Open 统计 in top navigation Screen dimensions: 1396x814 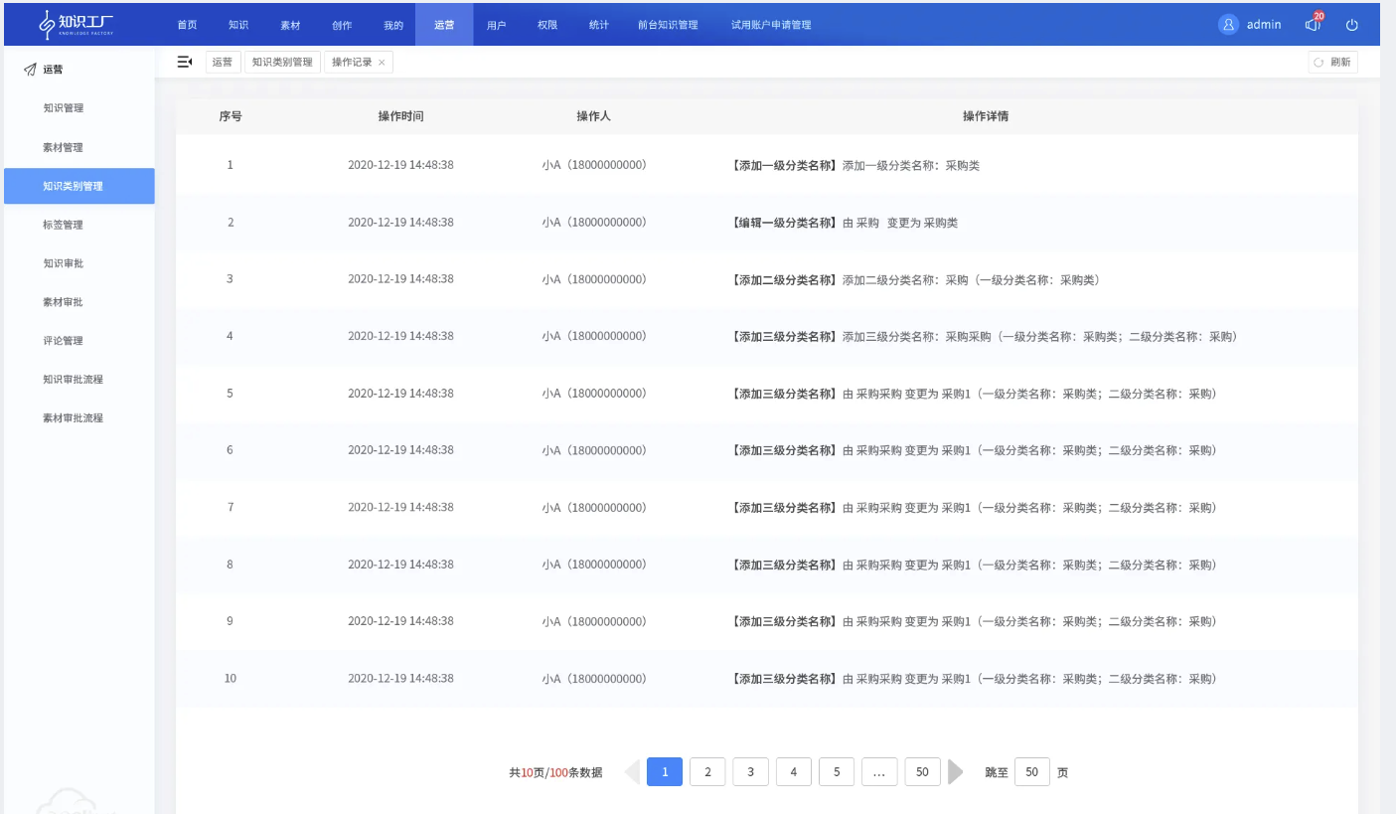(599, 25)
